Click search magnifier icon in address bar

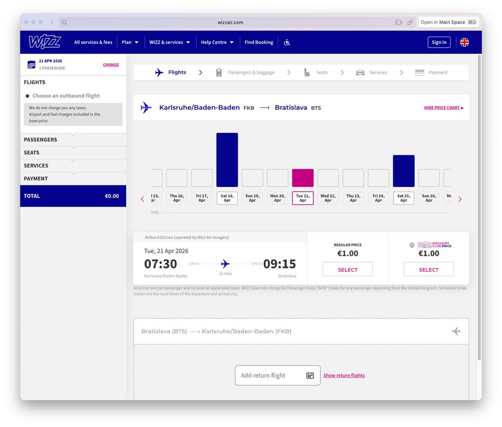[x=64, y=22]
